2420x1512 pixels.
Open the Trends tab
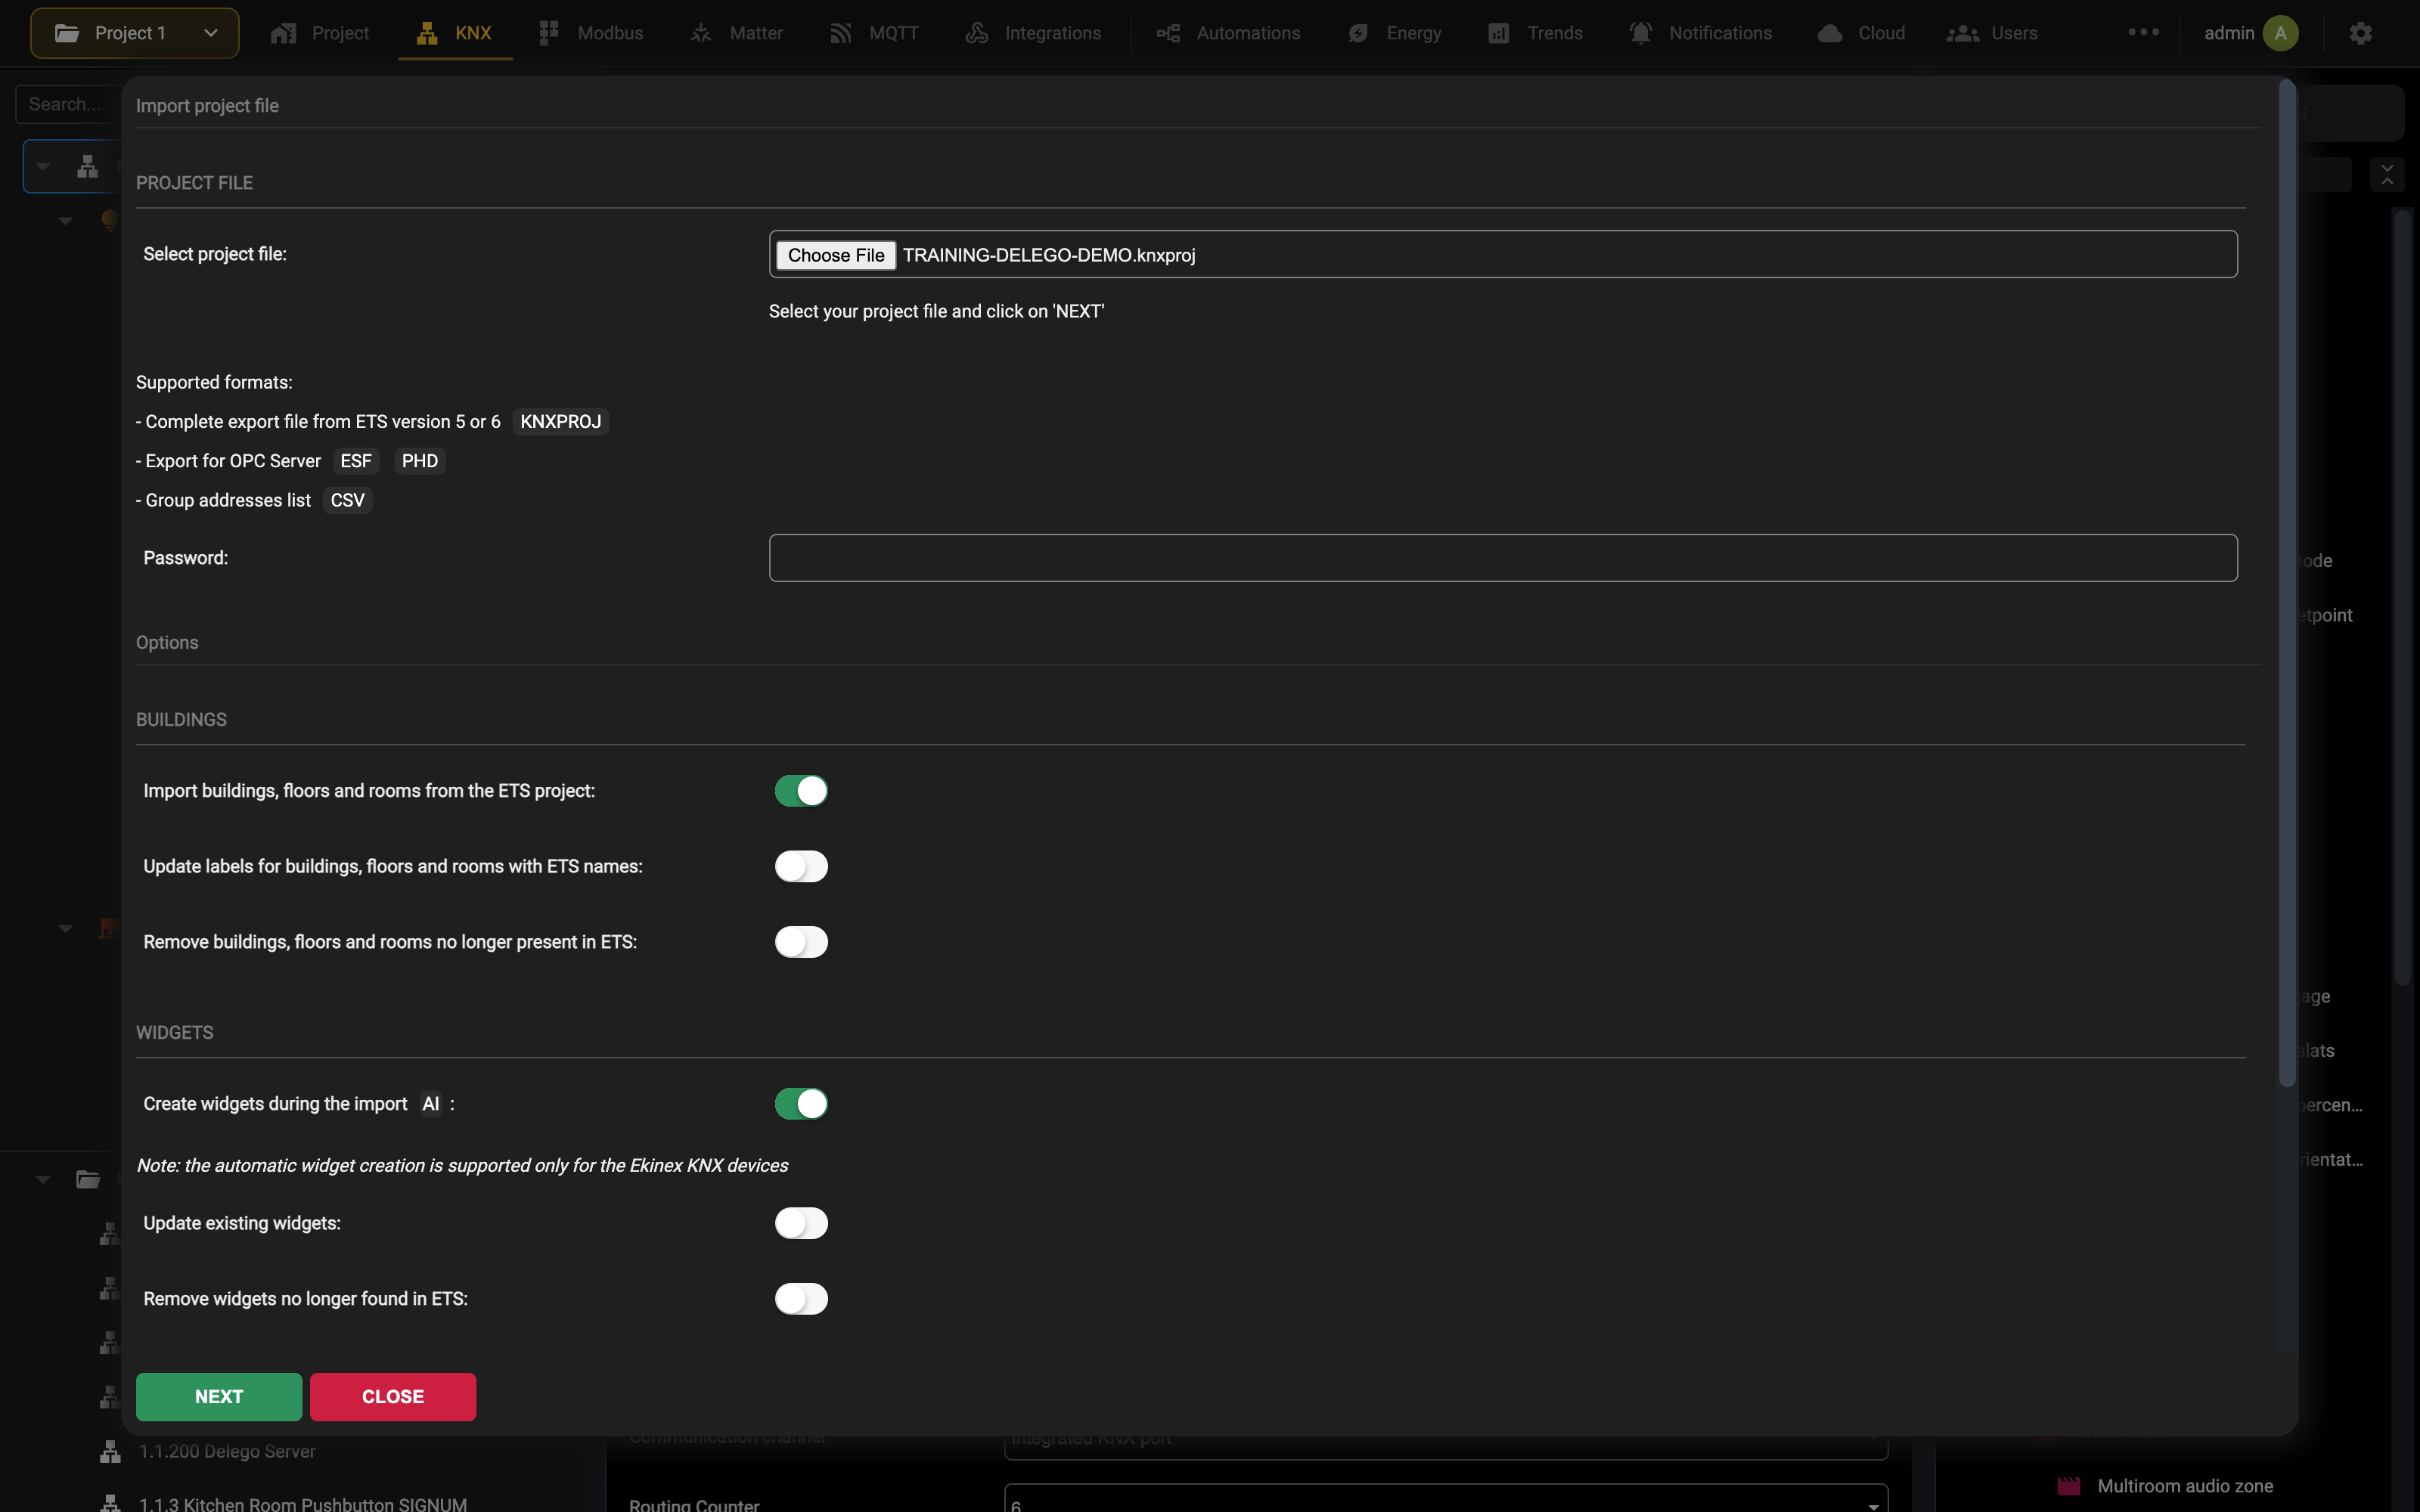tap(1535, 33)
